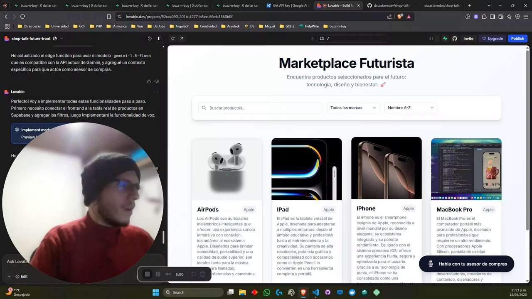Image resolution: width=532 pixels, height=299 pixels.
Task: Switch to the Get API key tab
Action: point(288,6)
